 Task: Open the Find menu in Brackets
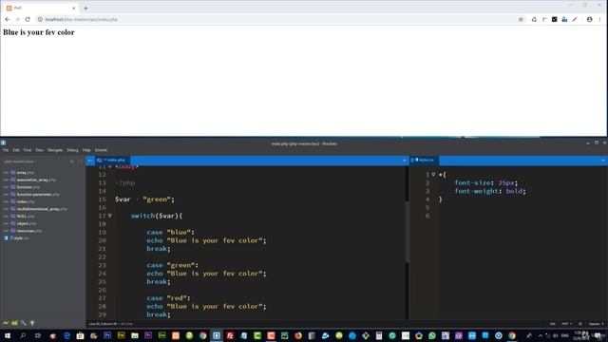[28, 150]
